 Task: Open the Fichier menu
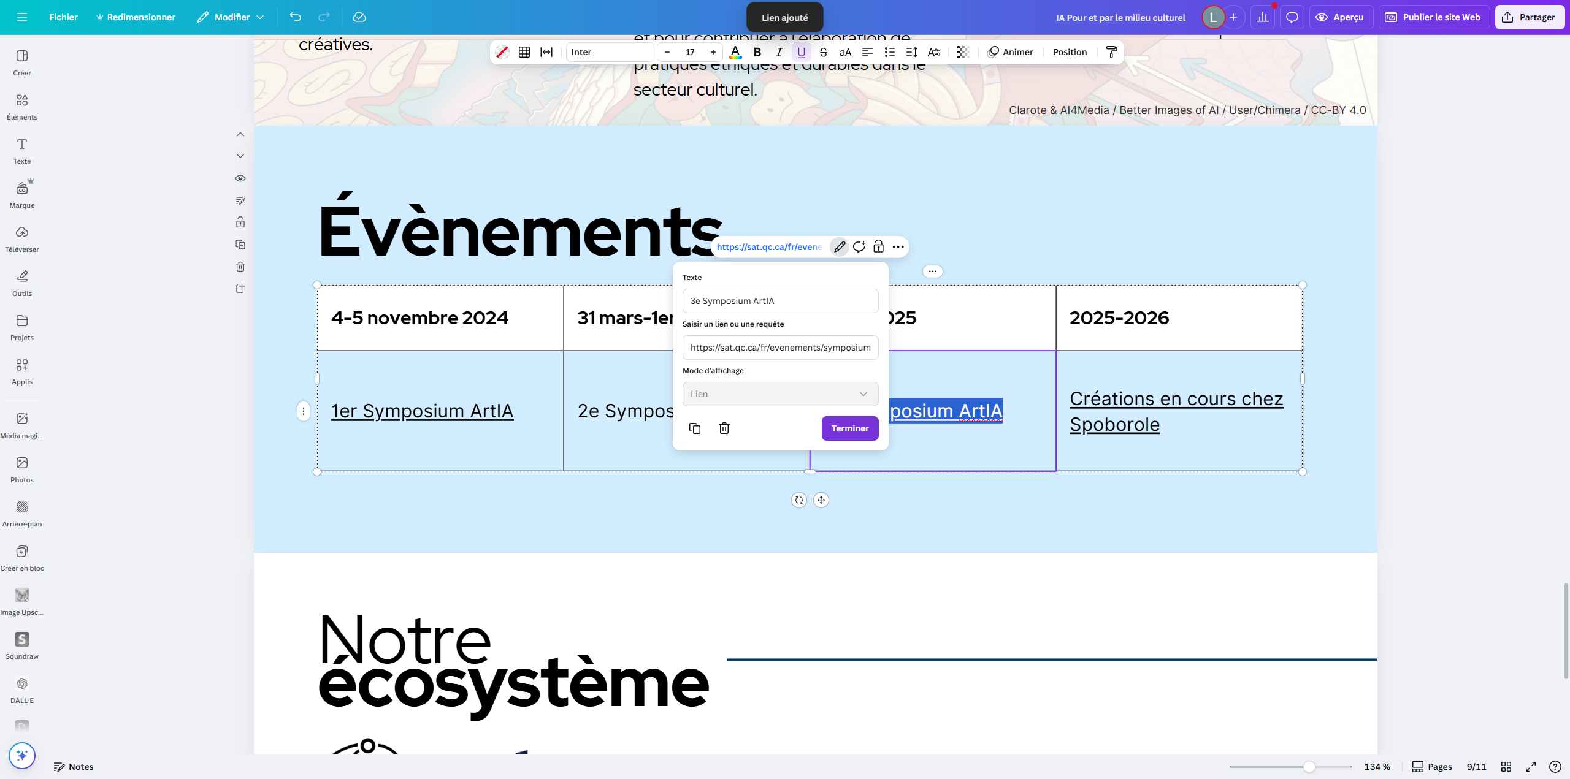point(63,17)
